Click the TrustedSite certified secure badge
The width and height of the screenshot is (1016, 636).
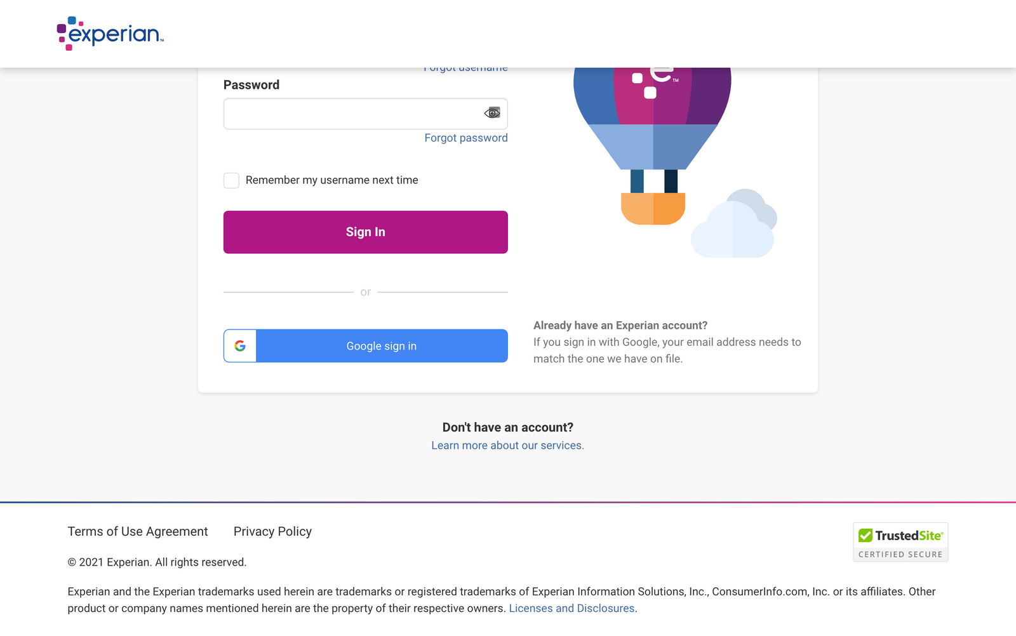coord(900,541)
